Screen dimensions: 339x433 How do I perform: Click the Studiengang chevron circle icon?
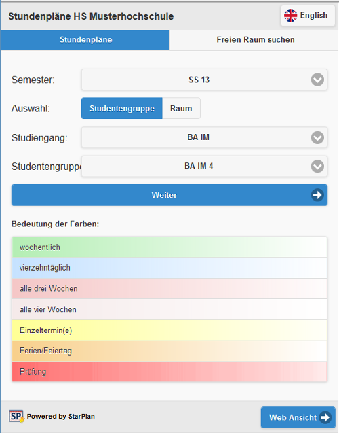317,137
